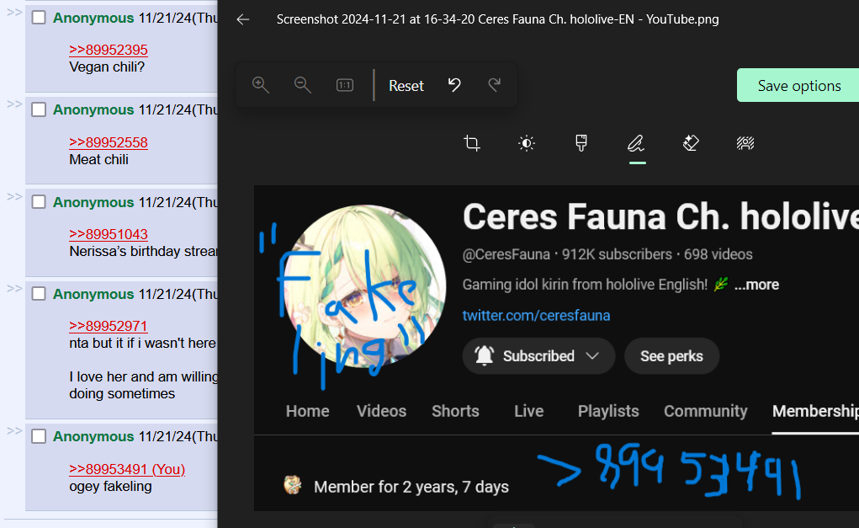Hide the nta but post via >> arrow
859x528 pixels.
pyautogui.click(x=14, y=288)
